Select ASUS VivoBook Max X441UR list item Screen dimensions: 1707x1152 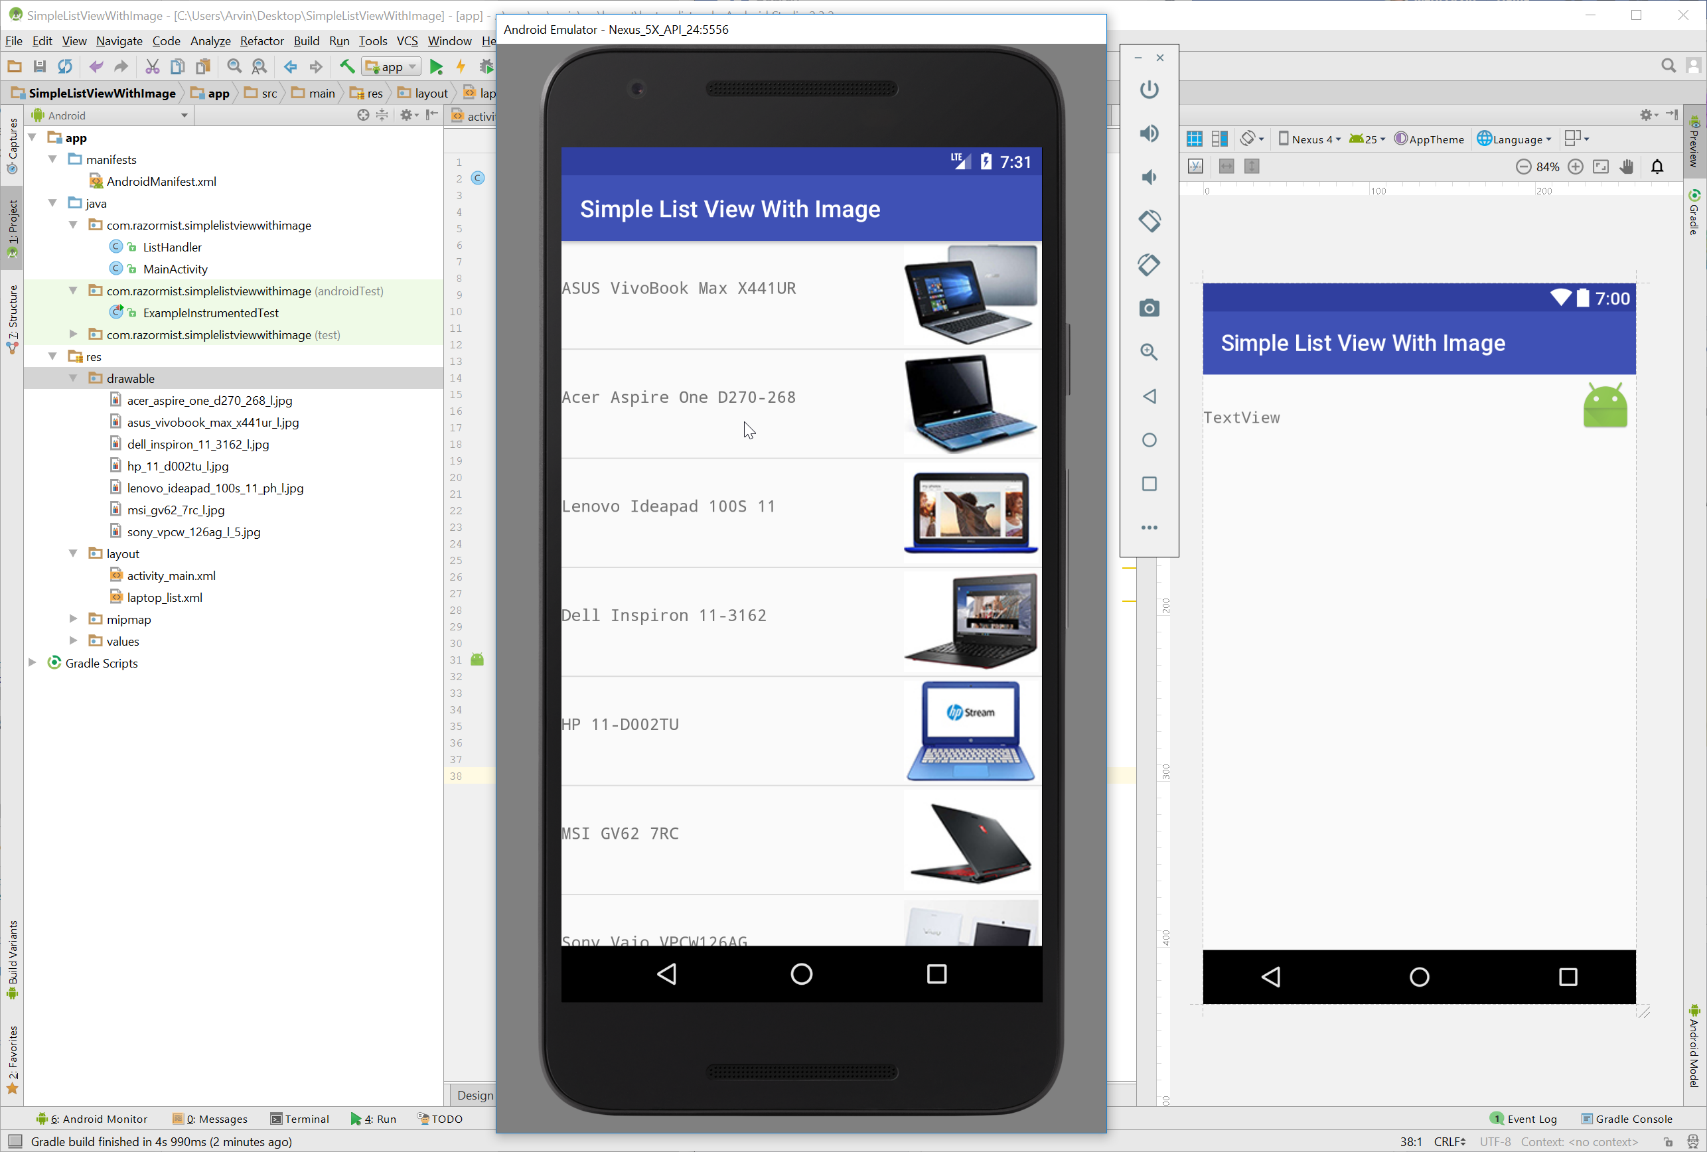tap(801, 295)
